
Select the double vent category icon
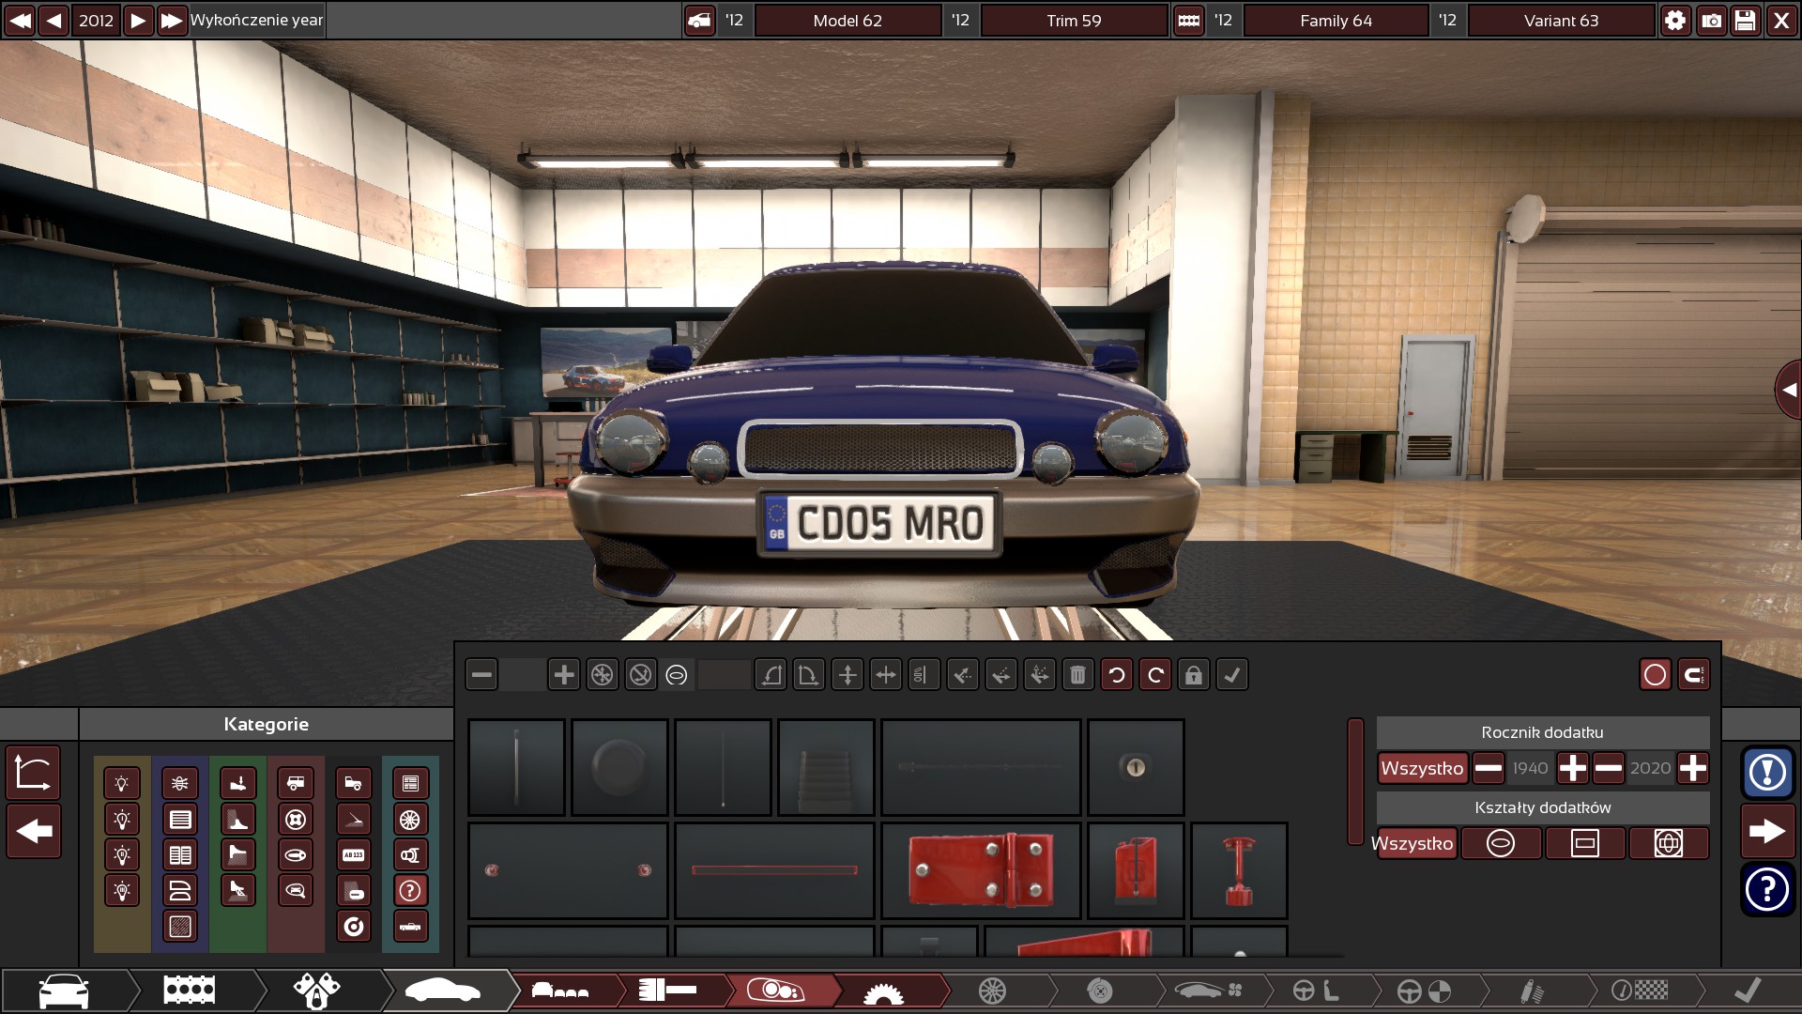pos(180,854)
